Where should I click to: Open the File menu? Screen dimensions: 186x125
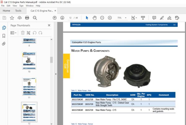point(3,6)
